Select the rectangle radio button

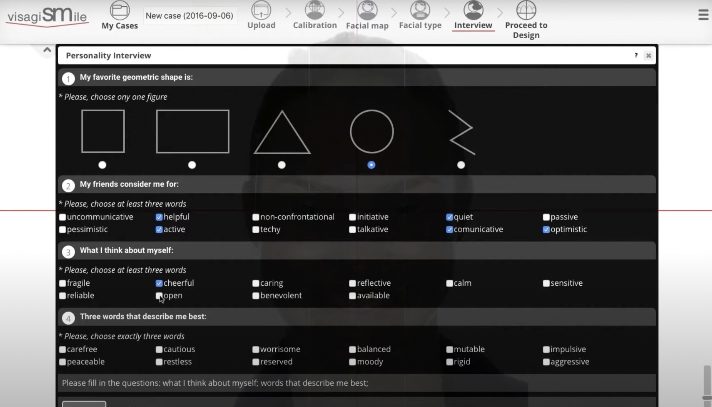(x=192, y=165)
